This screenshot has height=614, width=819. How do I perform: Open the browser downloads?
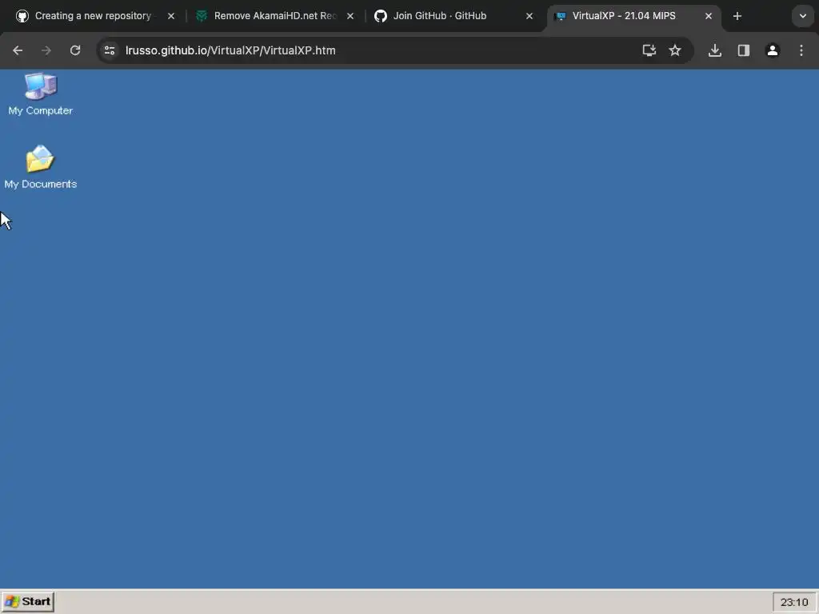coord(714,50)
